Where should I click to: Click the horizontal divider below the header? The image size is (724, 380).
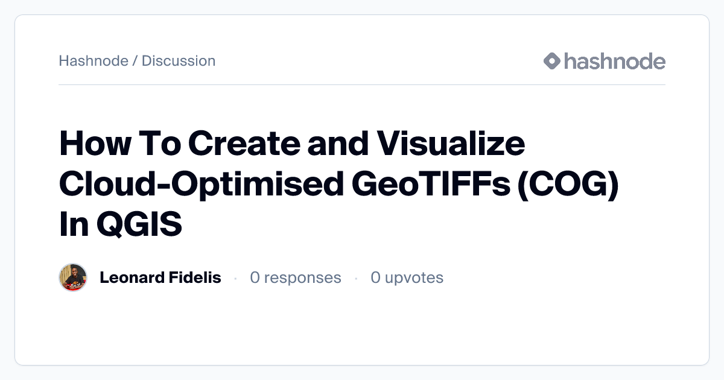pos(362,85)
